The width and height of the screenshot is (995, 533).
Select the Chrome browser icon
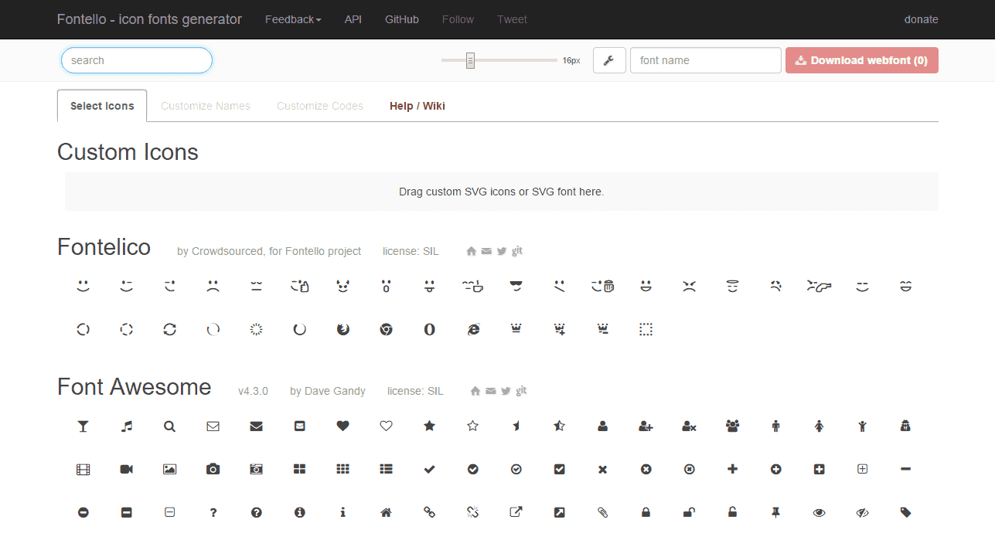point(387,330)
